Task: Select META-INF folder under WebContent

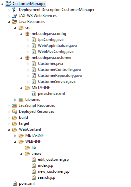Action: click(35, 135)
